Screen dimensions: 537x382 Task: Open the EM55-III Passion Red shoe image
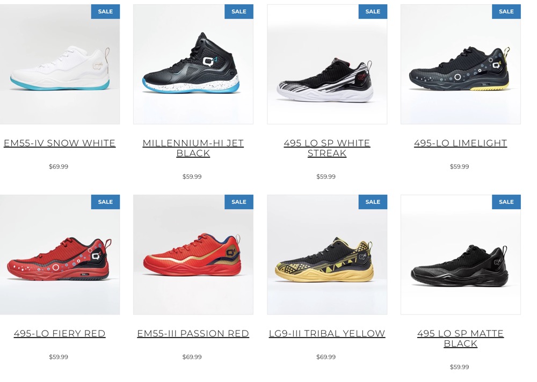(x=193, y=255)
